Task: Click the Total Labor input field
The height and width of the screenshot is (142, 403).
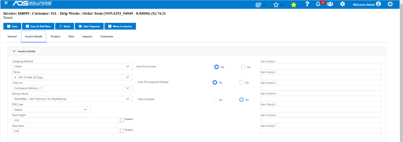Action: pos(66,131)
